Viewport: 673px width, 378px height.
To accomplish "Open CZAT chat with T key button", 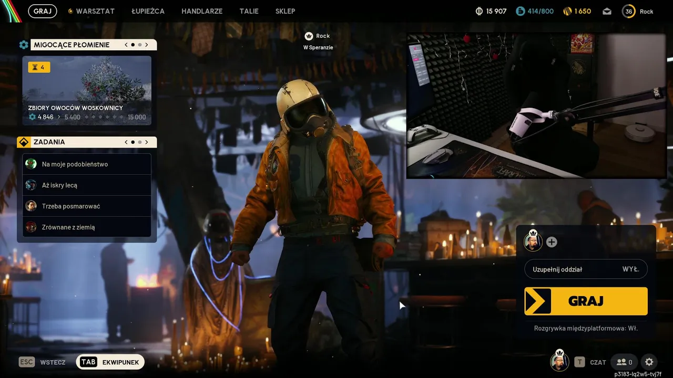I will click(x=590, y=362).
